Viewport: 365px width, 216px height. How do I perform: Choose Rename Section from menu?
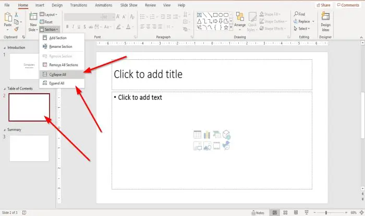point(62,47)
